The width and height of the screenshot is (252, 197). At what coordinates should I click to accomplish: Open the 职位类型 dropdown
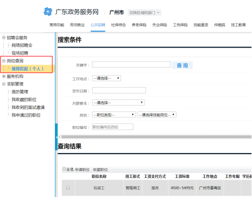(x=114, y=114)
